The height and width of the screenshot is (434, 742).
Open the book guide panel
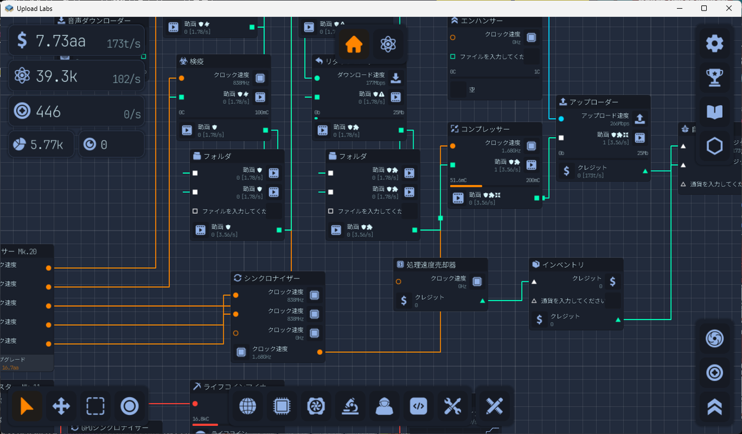(715, 112)
